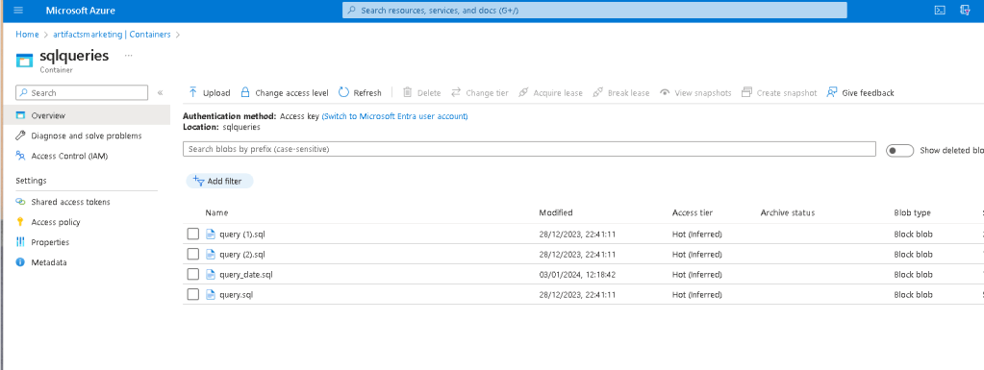Collapse the left sidebar with double chevron

click(160, 93)
